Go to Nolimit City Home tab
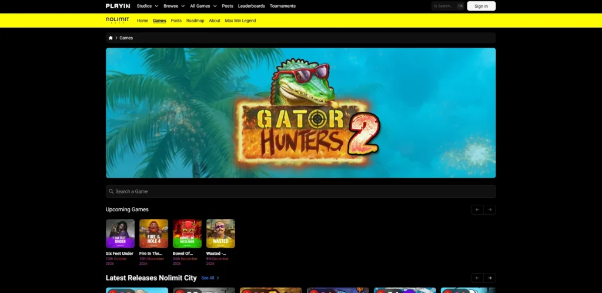Viewport: 602px width, 293px height. click(x=142, y=21)
